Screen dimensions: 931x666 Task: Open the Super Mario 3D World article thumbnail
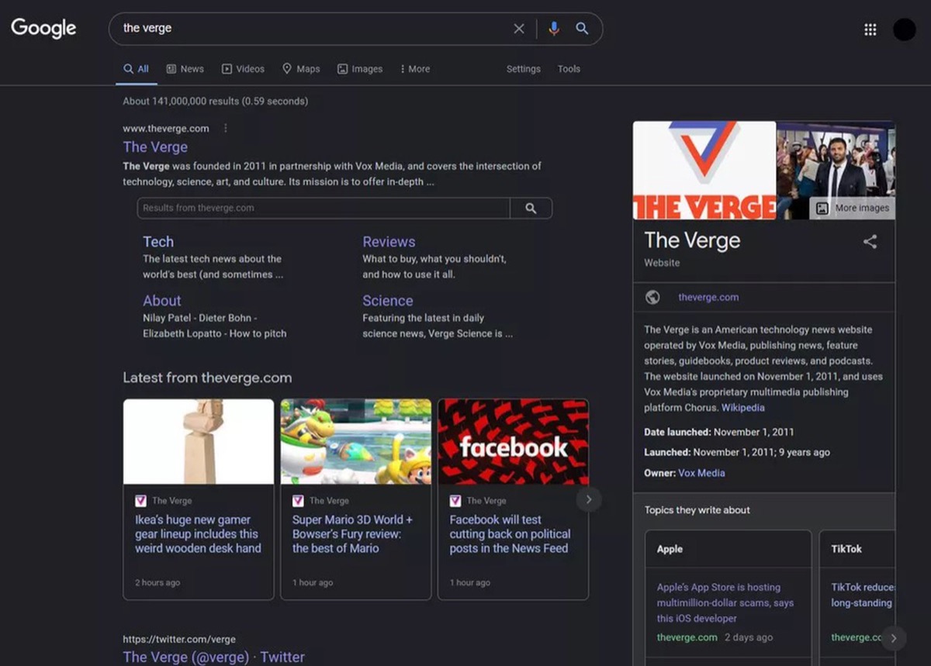tap(355, 441)
